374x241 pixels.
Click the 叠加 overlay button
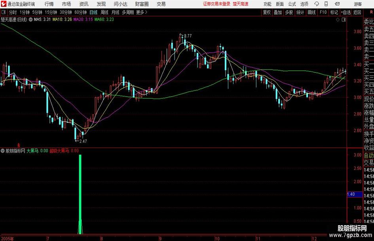tap(278, 12)
